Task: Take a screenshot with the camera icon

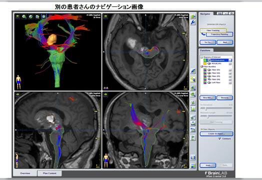Action: 193,157
